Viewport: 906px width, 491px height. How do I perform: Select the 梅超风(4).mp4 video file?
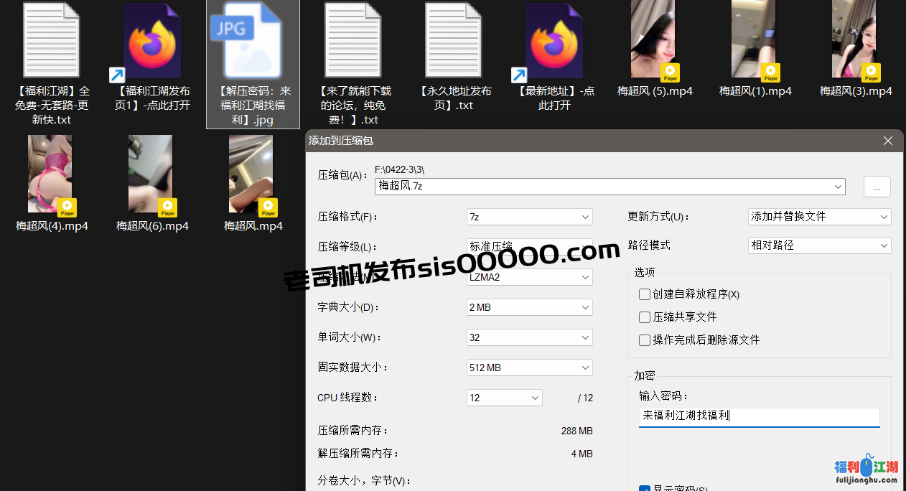52,174
